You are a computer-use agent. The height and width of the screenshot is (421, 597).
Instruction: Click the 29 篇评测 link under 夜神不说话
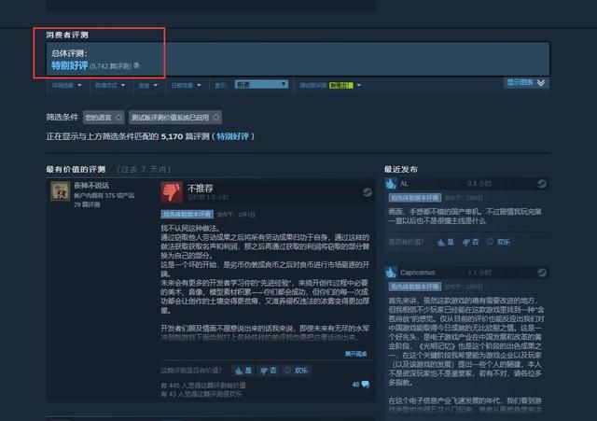tap(87, 204)
